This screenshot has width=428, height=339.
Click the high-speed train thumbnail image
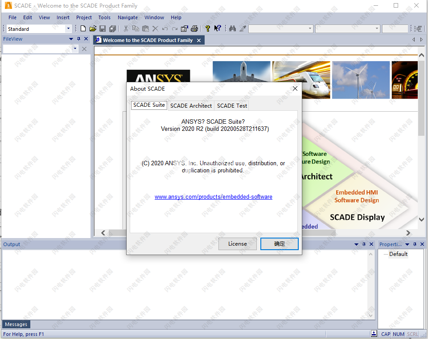click(x=301, y=80)
